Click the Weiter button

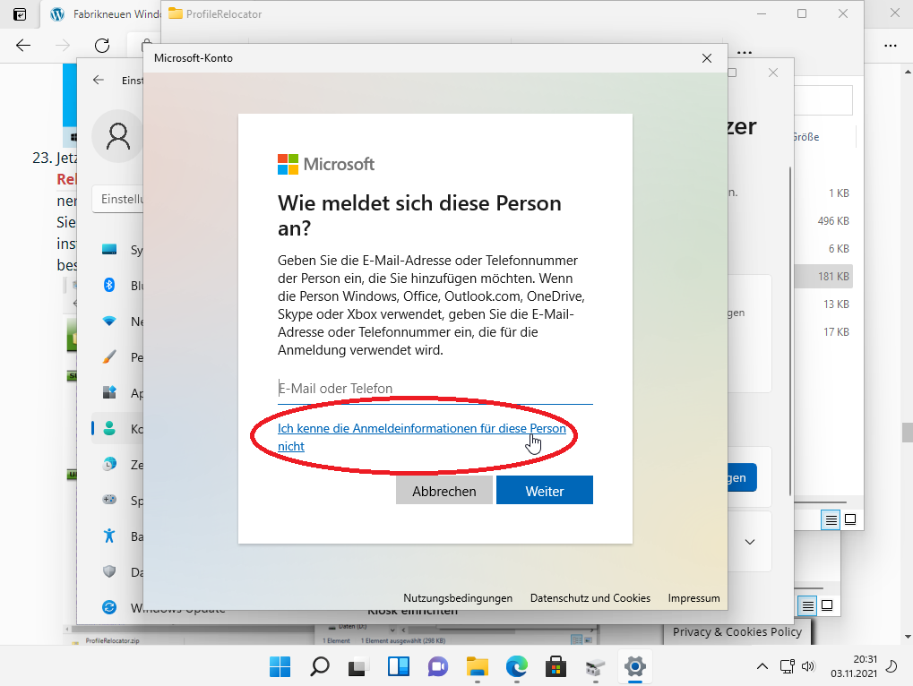[x=545, y=491]
